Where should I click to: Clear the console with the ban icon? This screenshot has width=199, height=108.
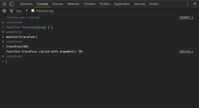pyautogui.click(x=4, y=11)
